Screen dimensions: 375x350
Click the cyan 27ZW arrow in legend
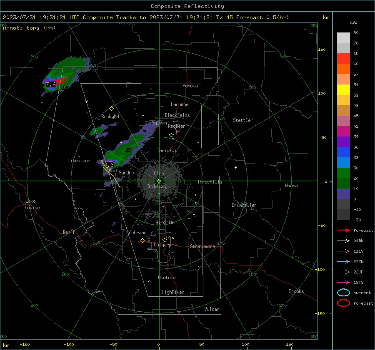tap(343, 262)
